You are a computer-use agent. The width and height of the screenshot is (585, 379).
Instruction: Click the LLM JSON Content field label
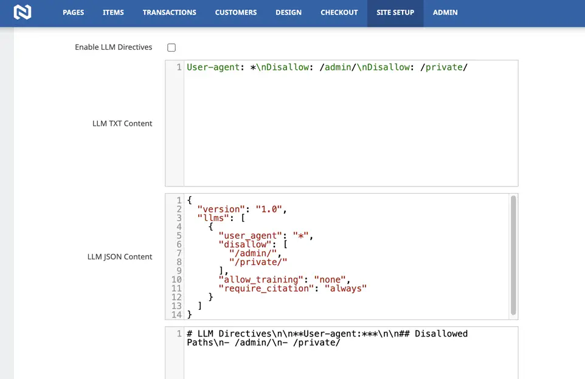coord(120,257)
